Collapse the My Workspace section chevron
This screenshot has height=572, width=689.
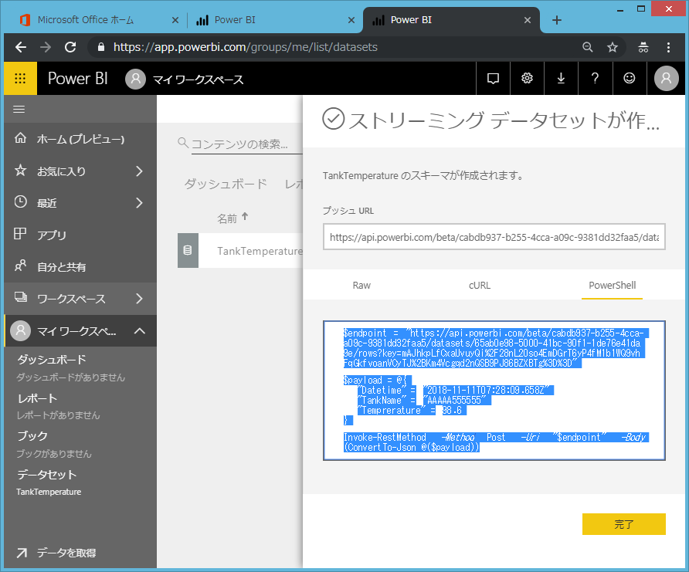click(139, 331)
